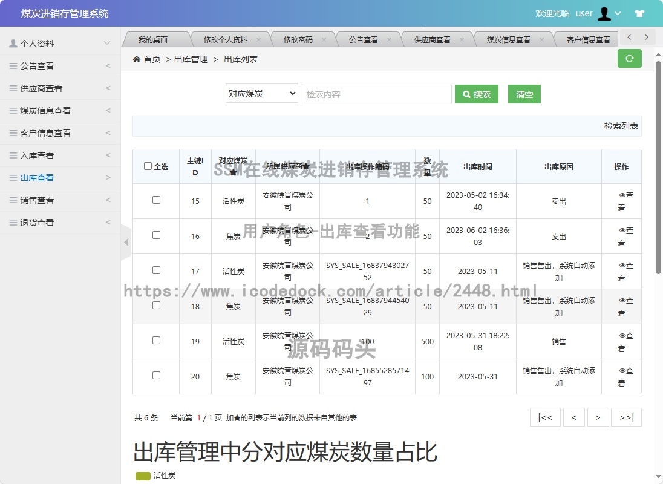663x484 pixels.
Task: Switch to 我的桌面 tab
Action: point(153,39)
